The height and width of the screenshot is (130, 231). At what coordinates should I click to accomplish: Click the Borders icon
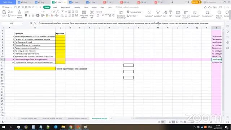[38, 15]
